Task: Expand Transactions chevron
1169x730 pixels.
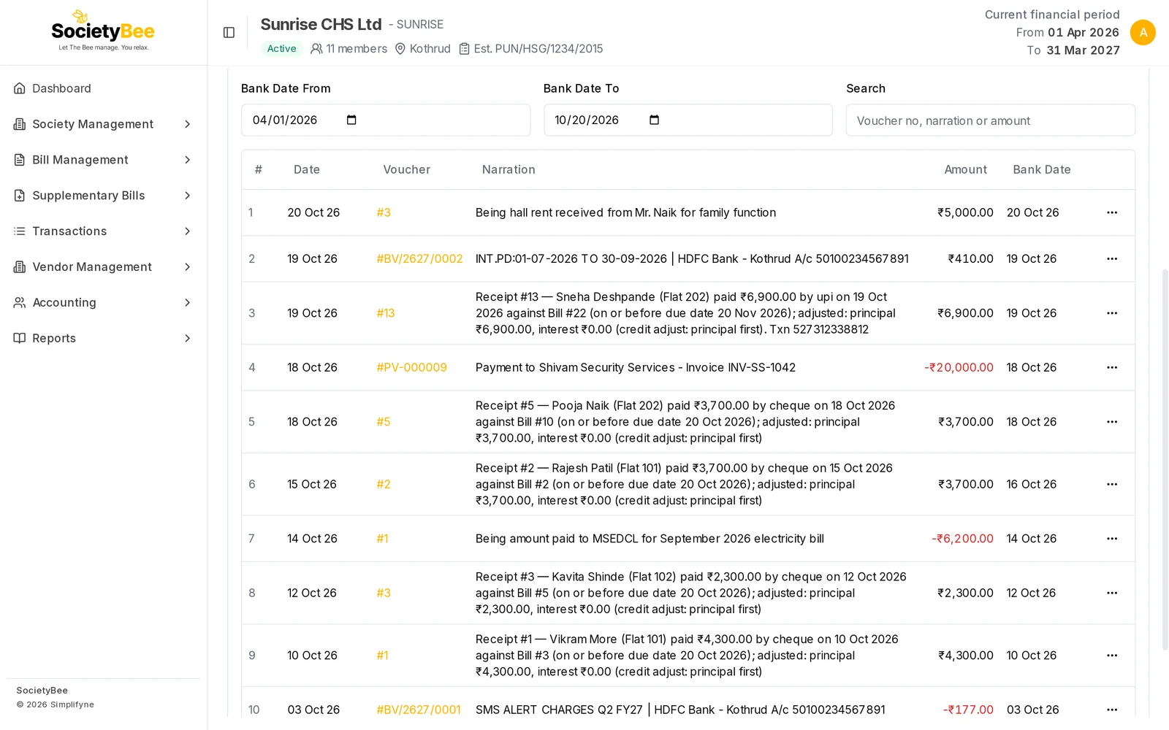Action: (187, 231)
